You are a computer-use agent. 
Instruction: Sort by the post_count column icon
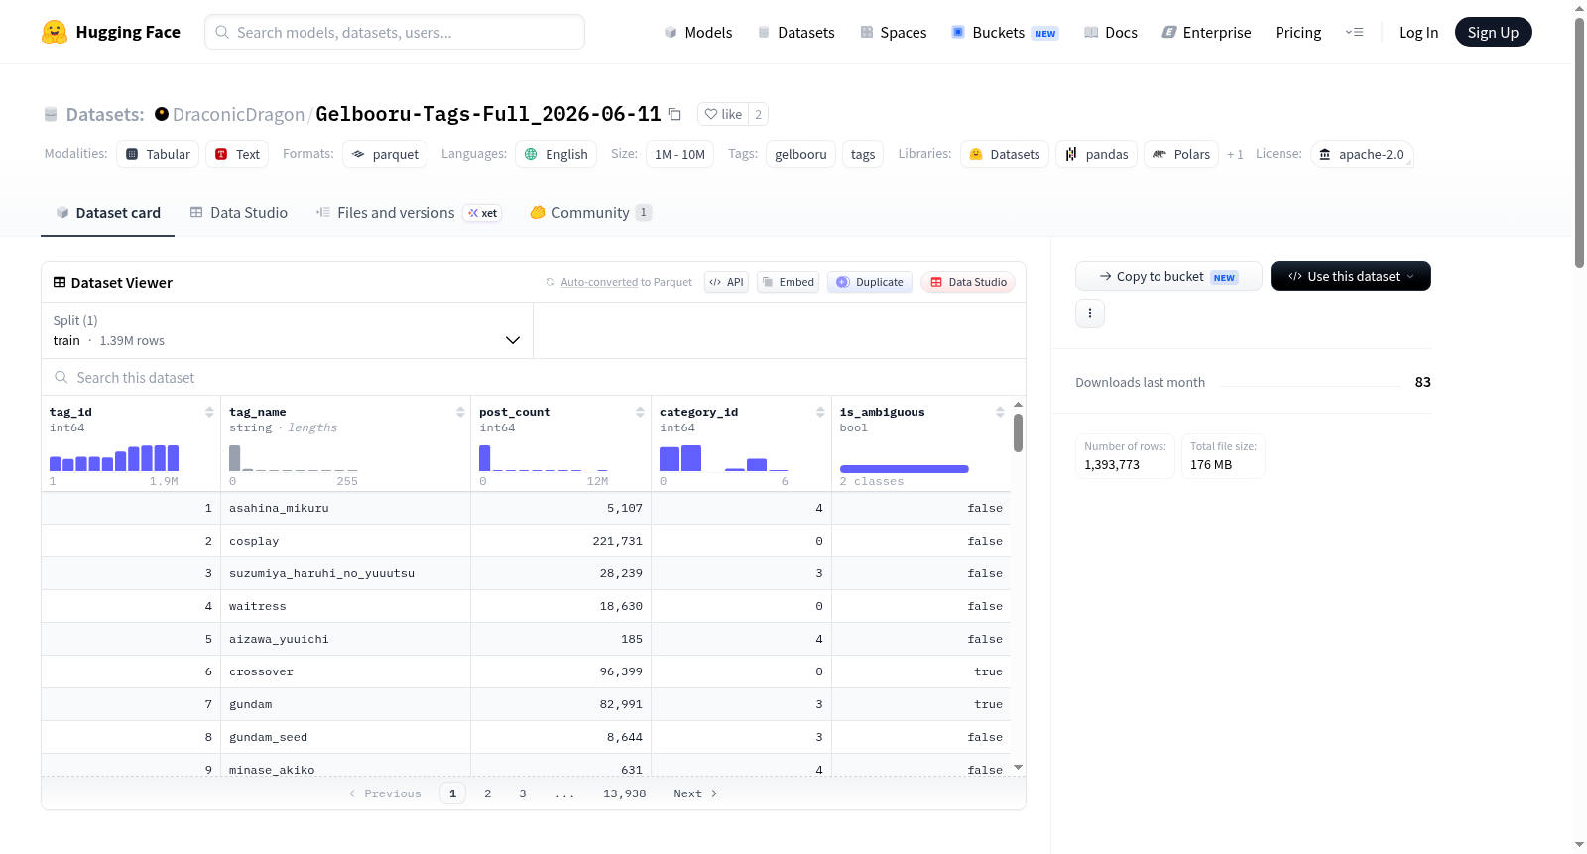[x=640, y=412]
